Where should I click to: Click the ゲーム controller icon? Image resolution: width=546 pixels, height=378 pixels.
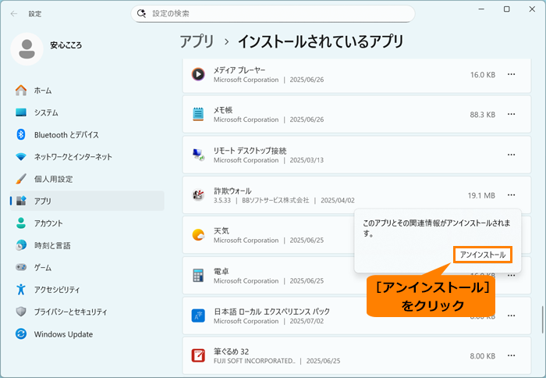click(x=21, y=267)
